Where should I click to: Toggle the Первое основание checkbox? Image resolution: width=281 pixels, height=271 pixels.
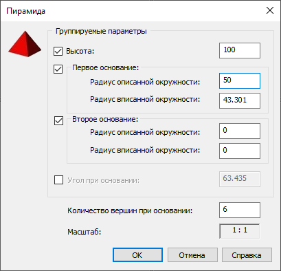tap(58, 69)
